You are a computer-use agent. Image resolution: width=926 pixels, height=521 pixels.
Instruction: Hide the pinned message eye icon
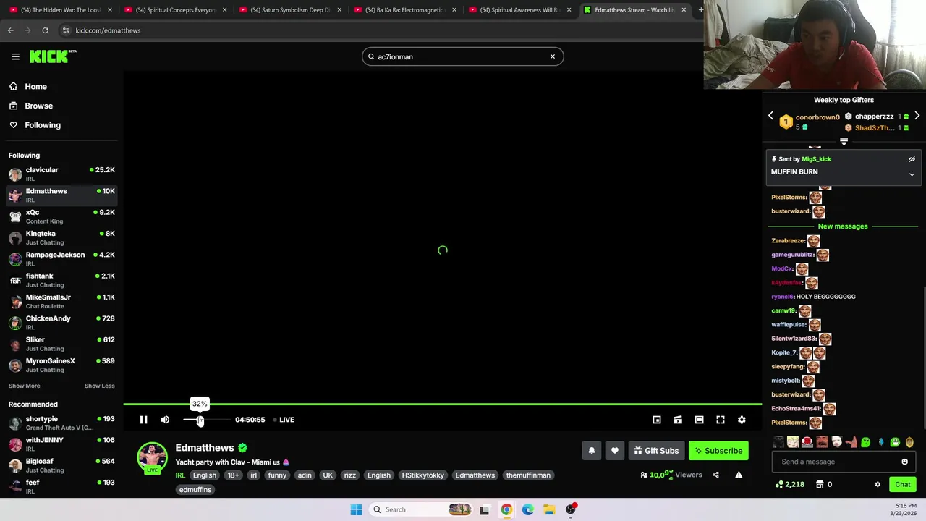(x=912, y=159)
